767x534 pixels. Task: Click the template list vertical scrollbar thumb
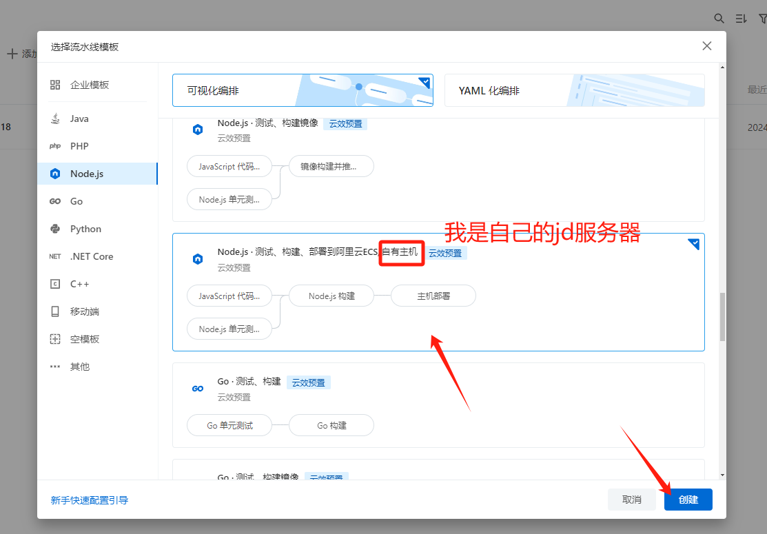(722, 316)
